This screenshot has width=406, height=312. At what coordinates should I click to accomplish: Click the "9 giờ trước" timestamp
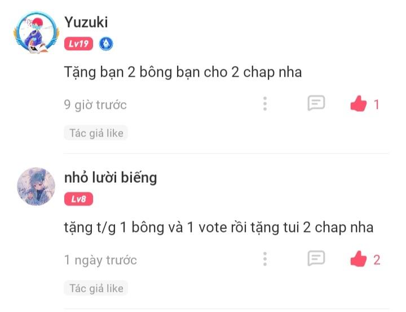point(95,105)
